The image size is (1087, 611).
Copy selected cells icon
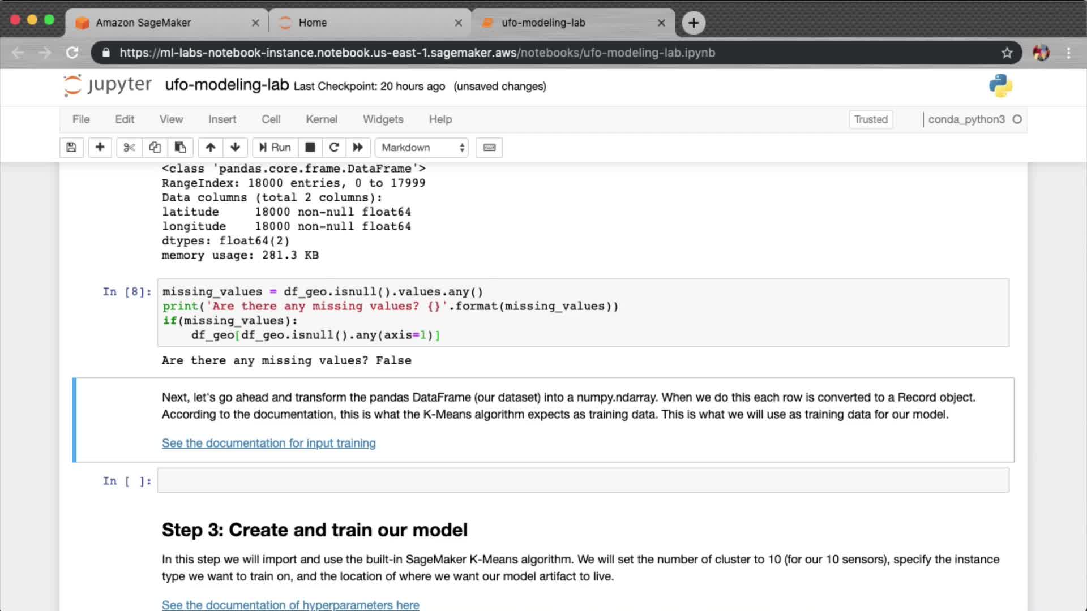coord(155,148)
